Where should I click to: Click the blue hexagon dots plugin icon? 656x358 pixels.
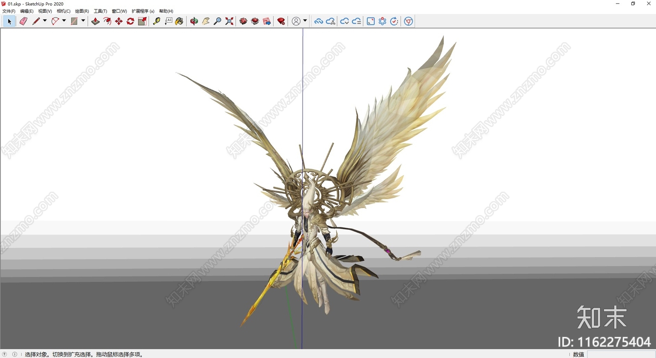[383, 21]
